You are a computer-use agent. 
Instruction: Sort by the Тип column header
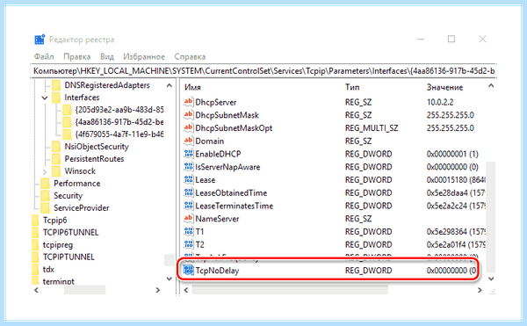[x=352, y=87]
